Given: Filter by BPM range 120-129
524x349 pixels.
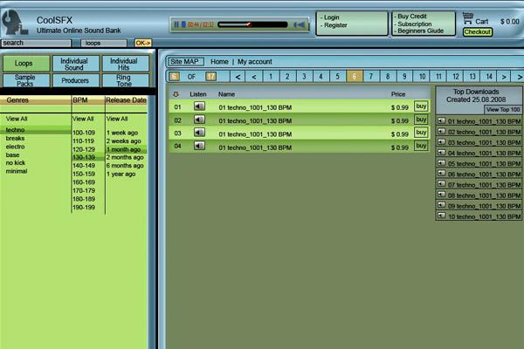Looking at the screenshot, I should point(84,149).
